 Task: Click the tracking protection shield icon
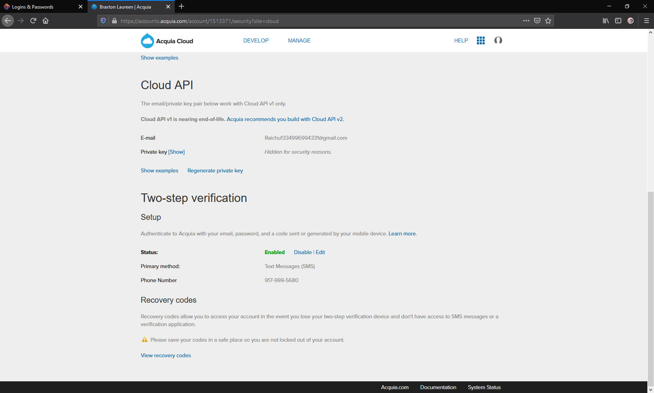103,21
